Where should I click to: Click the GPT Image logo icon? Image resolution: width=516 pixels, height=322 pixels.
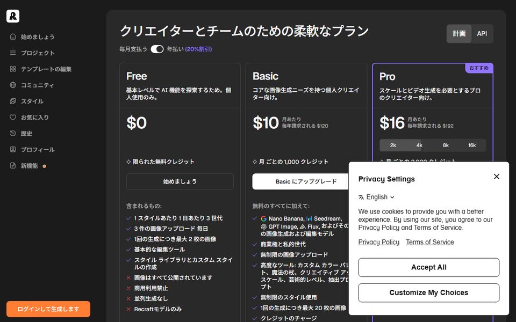(x=263, y=226)
